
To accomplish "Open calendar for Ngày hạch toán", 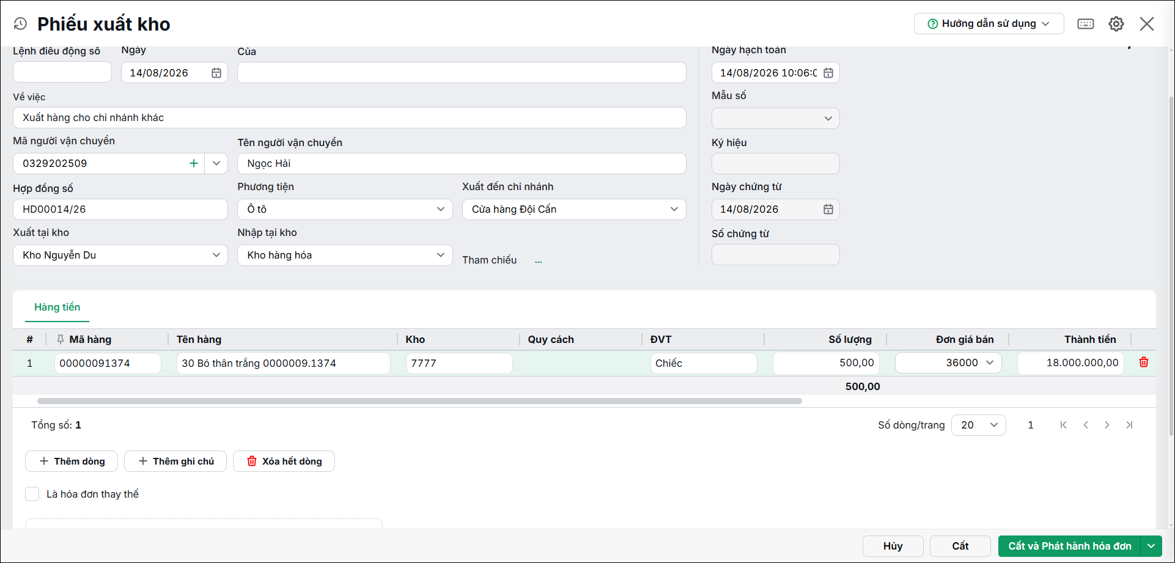I will (828, 73).
